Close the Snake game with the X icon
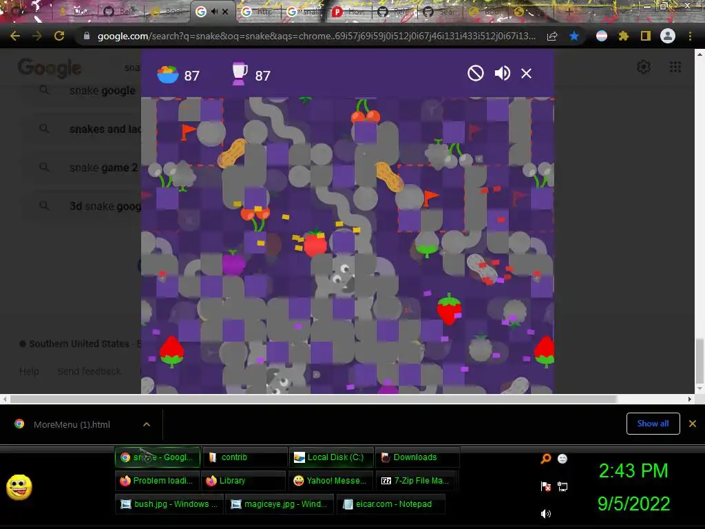This screenshot has height=529, width=705. click(x=526, y=73)
